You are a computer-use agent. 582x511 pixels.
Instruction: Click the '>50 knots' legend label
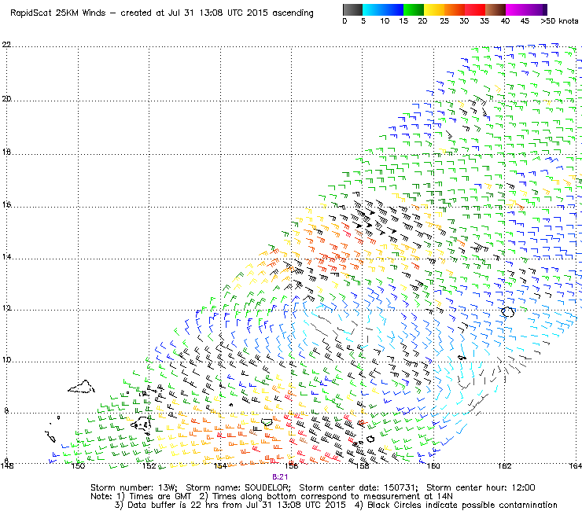559,21
